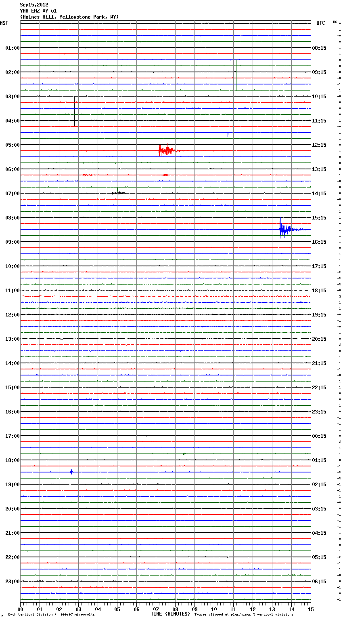Click the Sep15,2012 date header
Viewport: 343px width, 620px height.
(34, 5)
